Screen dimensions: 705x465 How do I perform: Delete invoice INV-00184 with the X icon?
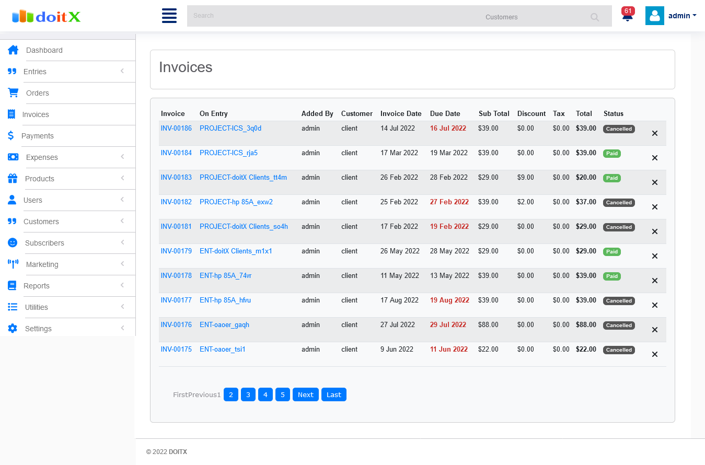pos(655,158)
